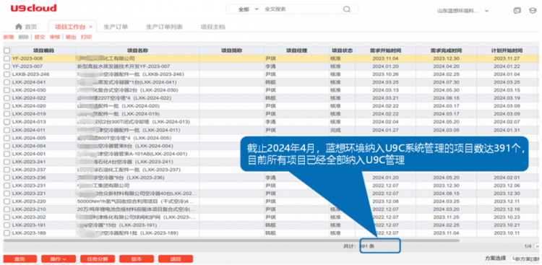Click the graduation cap help icon
Image resolution: width=542 pixels, height=265 pixels.
pyautogui.click(x=533, y=10)
